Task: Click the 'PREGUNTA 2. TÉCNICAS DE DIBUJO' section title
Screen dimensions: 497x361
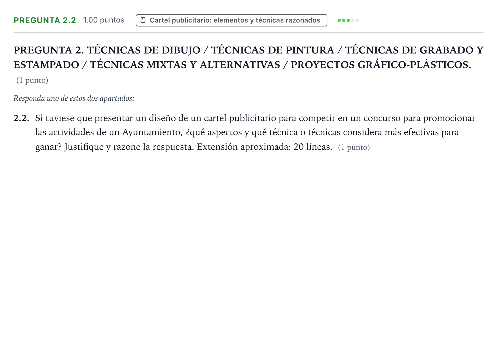Action: (x=248, y=57)
